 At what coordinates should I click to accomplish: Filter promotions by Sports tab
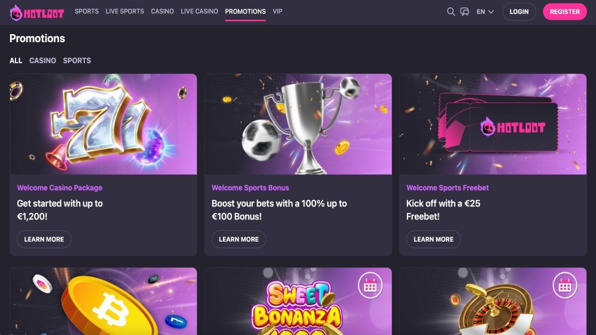tap(77, 61)
